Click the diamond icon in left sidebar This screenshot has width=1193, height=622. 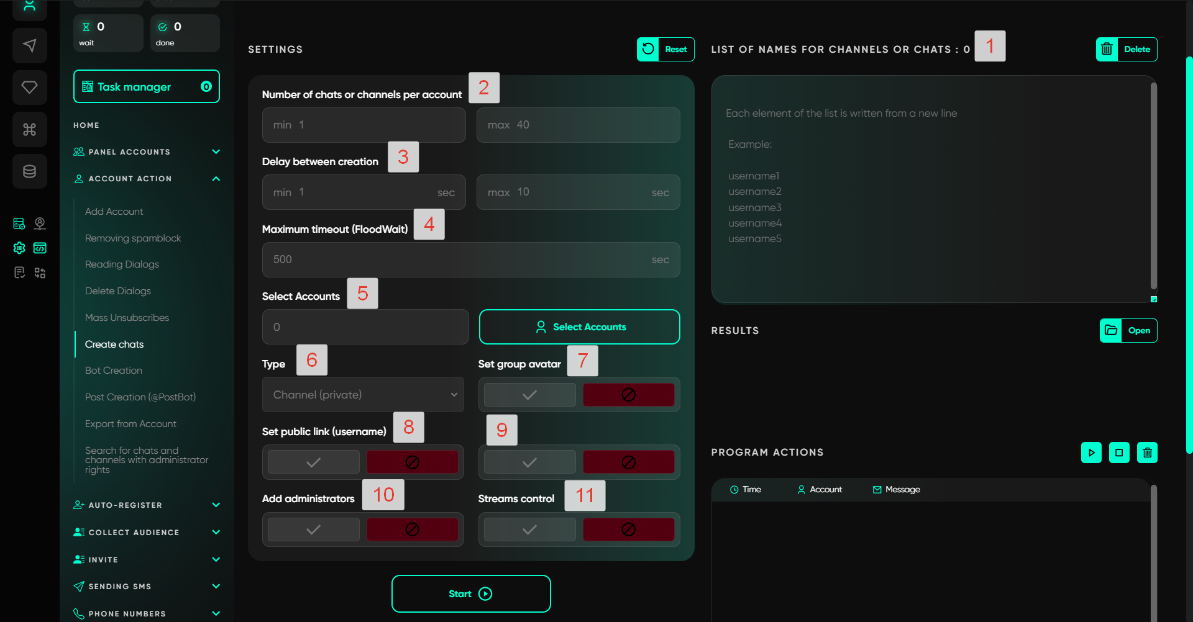point(29,87)
